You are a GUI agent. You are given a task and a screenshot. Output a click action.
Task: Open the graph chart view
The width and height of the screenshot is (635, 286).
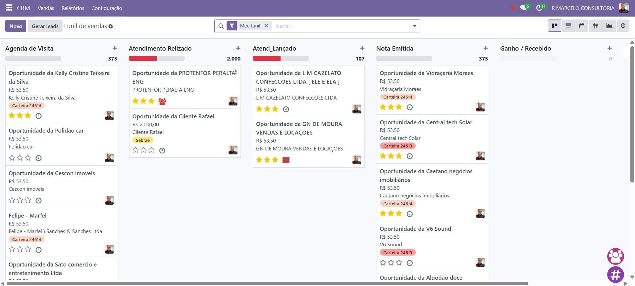(x=609, y=26)
